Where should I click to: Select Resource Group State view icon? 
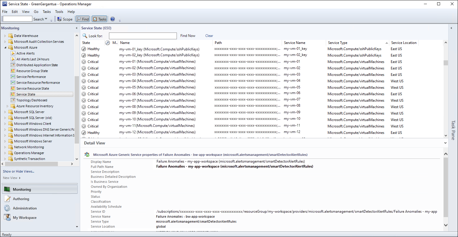pyautogui.click(x=13, y=71)
